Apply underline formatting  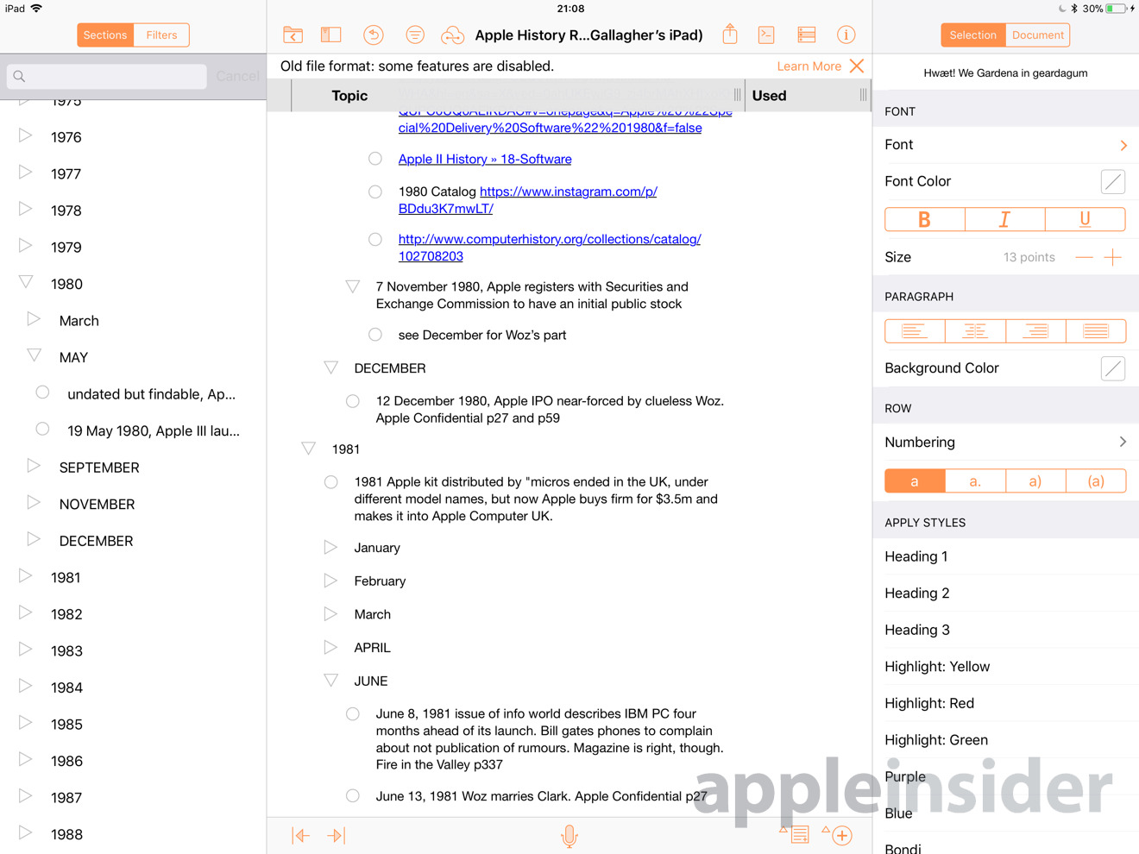(1085, 219)
